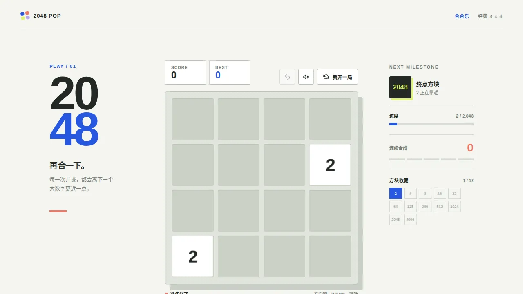Click the NEXT MILESTONE heading
The height and width of the screenshot is (294, 523).
click(x=414, y=67)
